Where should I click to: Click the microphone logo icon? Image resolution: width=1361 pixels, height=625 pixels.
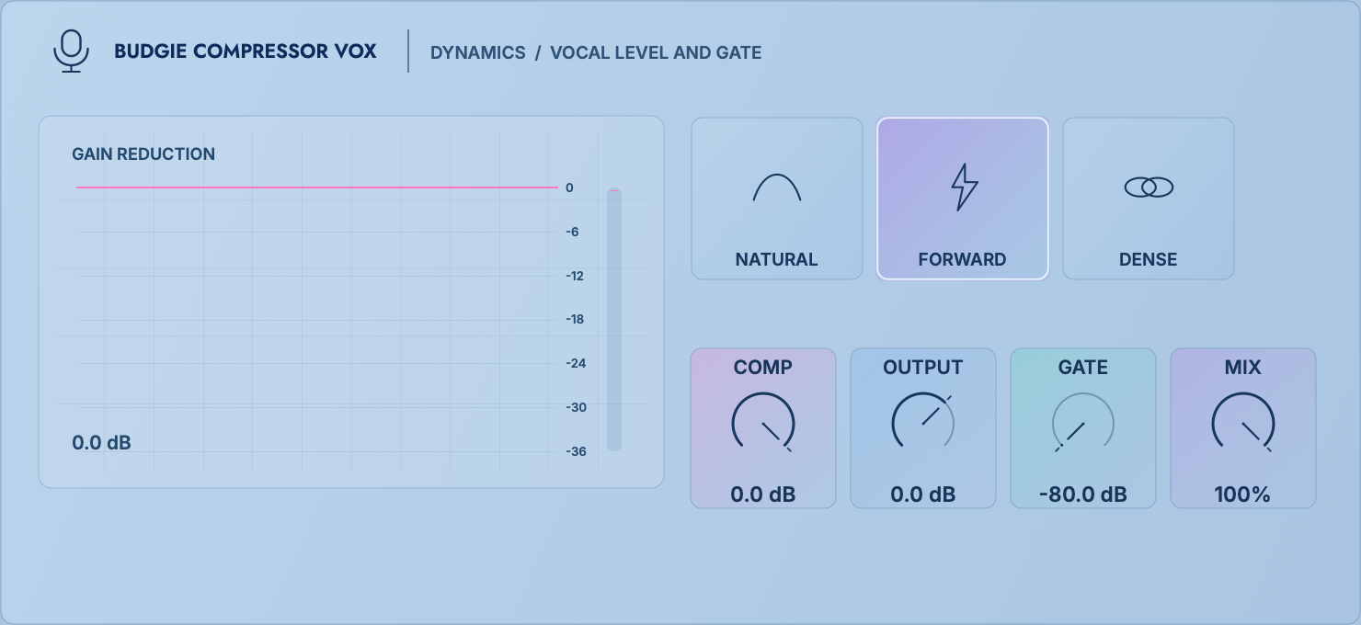pos(71,51)
